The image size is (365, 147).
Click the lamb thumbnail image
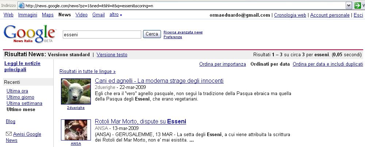[x=76, y=91]
